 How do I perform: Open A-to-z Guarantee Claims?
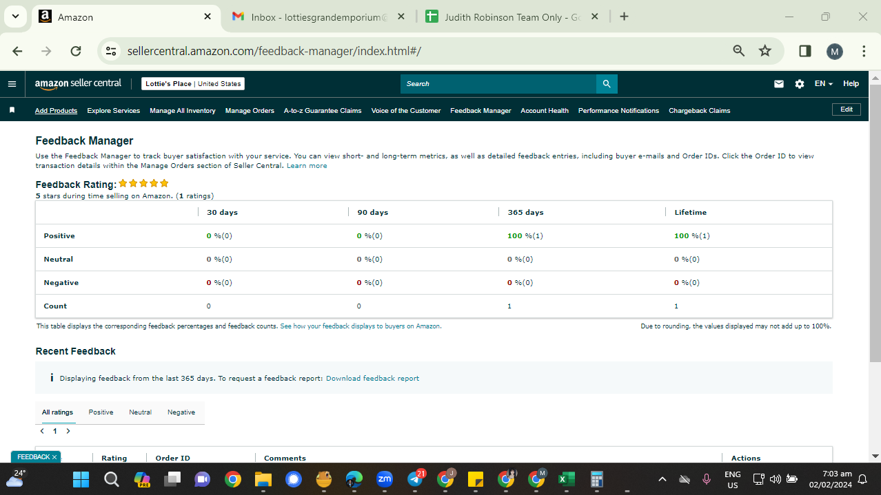(x=323, y=111)
